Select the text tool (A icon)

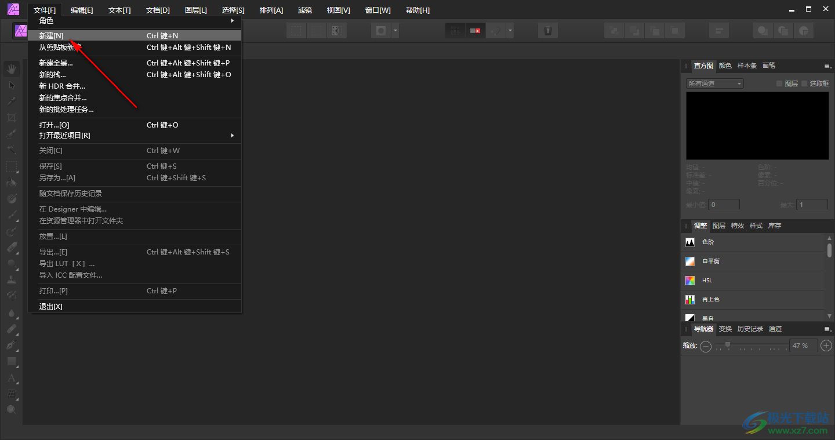(x=12, y=378)
